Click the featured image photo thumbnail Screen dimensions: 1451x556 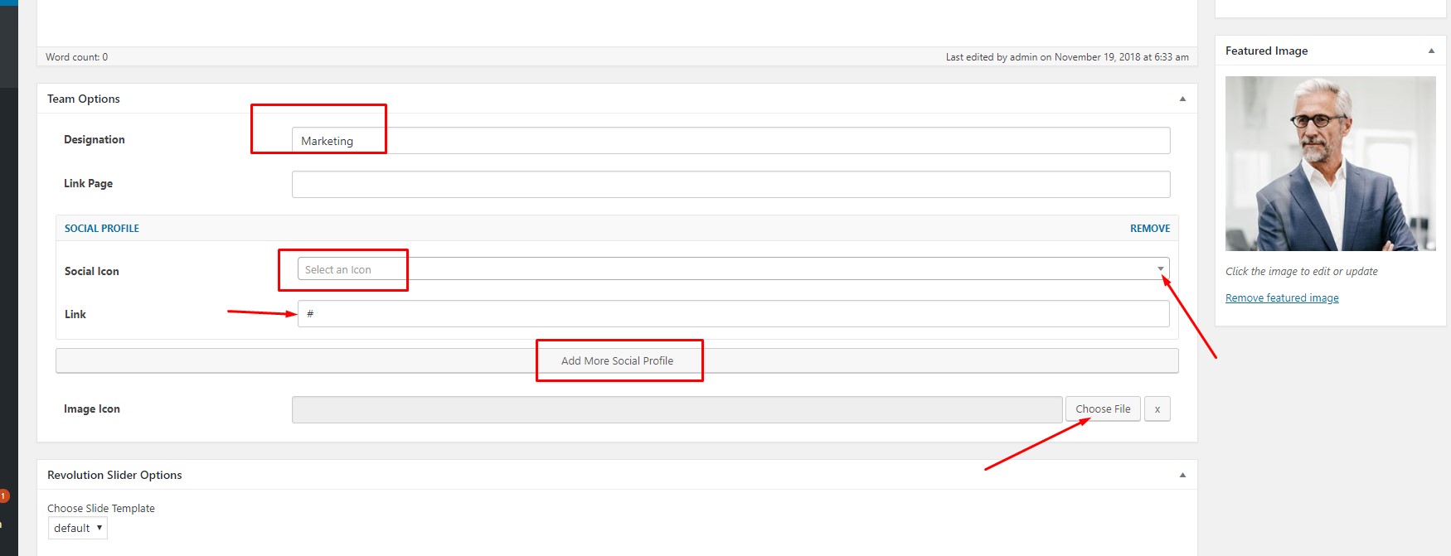1330,163
